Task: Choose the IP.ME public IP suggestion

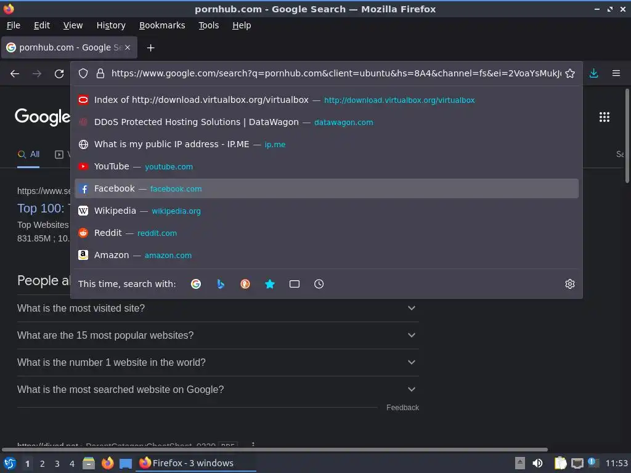Action: [x=327, y=144]
